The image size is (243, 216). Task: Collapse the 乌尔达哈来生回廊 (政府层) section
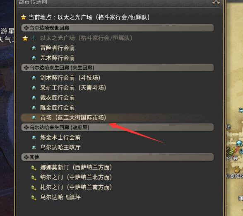pos(118,127)
